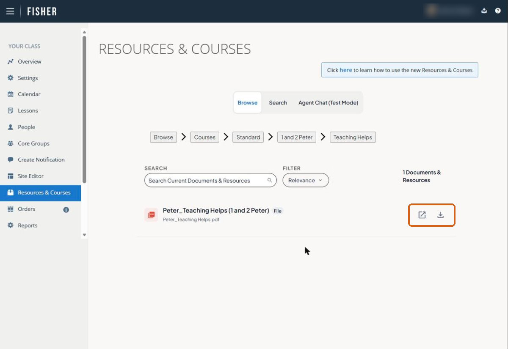The height and width of the screenshot is (349, 508).
Task: Click the red PDF file icon
Action: click(x=151, y=215)
